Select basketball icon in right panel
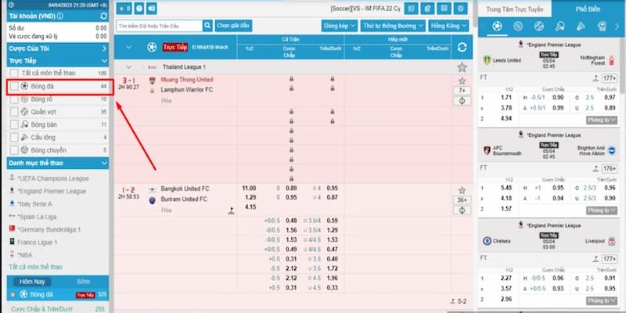 click(518, 27)
